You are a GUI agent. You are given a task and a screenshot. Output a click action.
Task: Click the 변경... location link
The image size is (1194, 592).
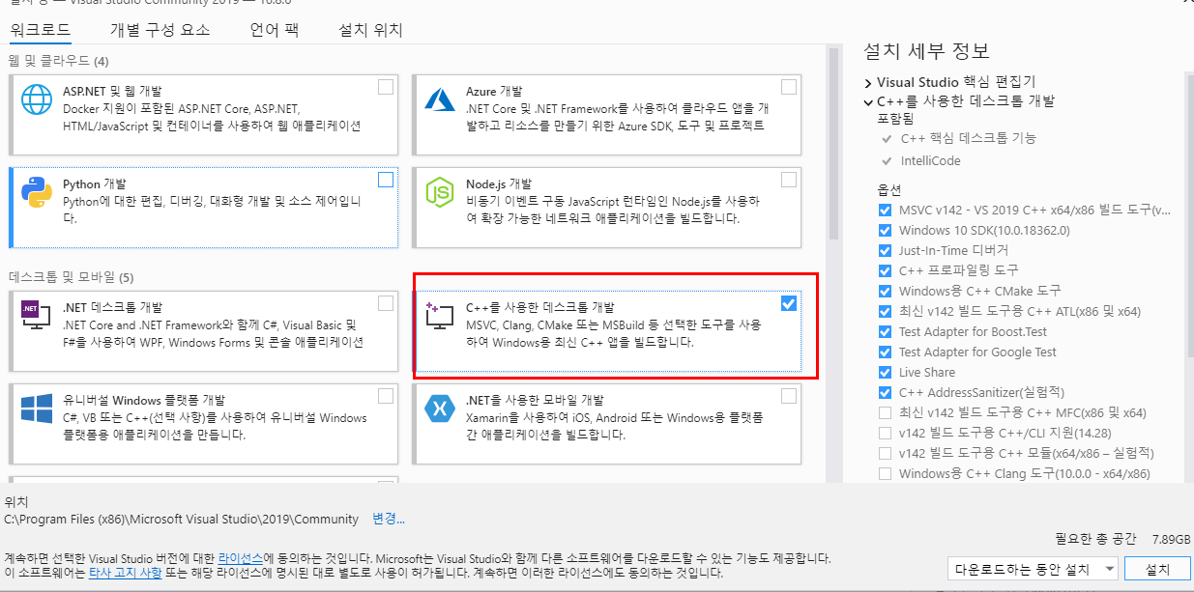pyautogui.click(x=389, y=519)
